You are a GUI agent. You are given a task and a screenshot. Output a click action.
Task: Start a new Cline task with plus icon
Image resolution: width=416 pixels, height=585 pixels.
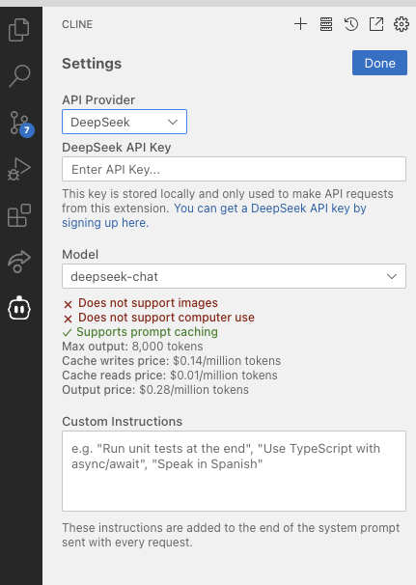[300, 24]
